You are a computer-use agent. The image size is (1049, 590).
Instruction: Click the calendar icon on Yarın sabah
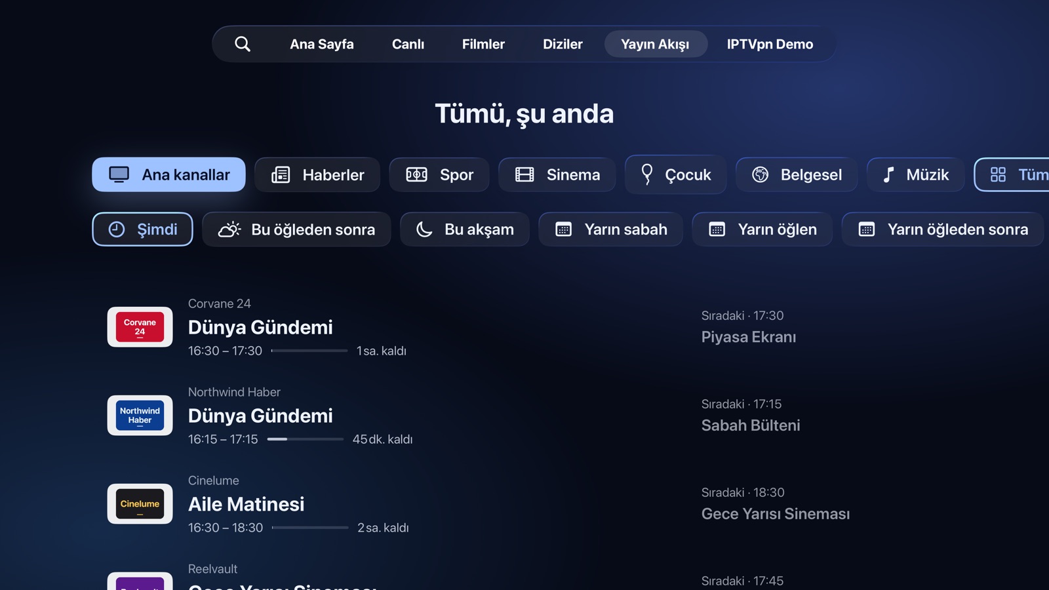click(564, 229)
